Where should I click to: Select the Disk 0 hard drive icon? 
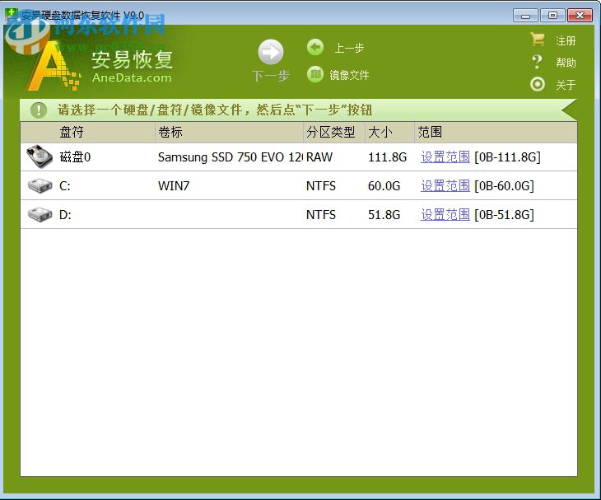pyautogui.click(x=39, y=157)
